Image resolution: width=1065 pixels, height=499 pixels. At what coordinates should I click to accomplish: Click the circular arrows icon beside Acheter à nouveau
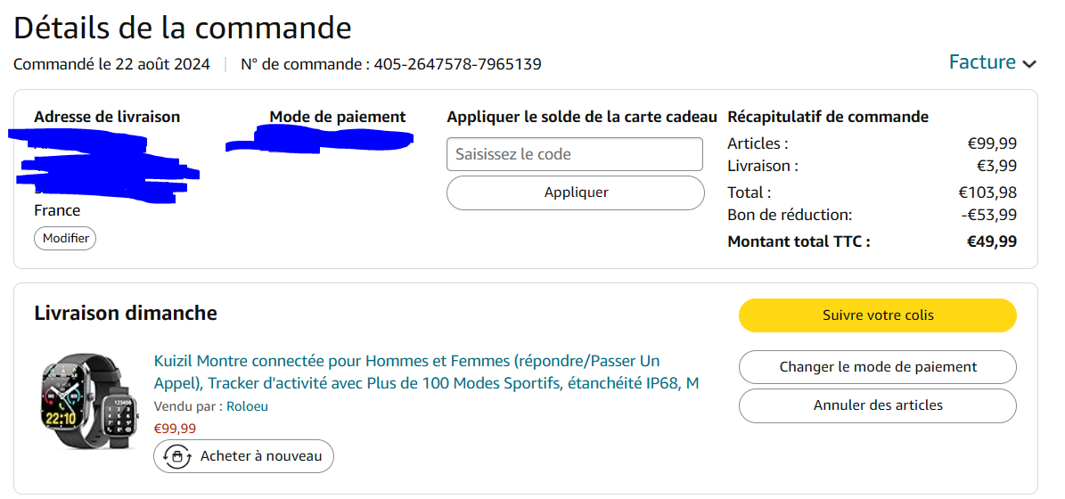(176, 456)
